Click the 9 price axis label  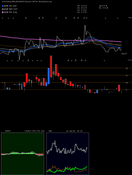(x=126, y=90)
